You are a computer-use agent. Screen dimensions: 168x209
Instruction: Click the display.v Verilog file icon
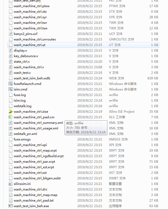click(x=11, y=51)
